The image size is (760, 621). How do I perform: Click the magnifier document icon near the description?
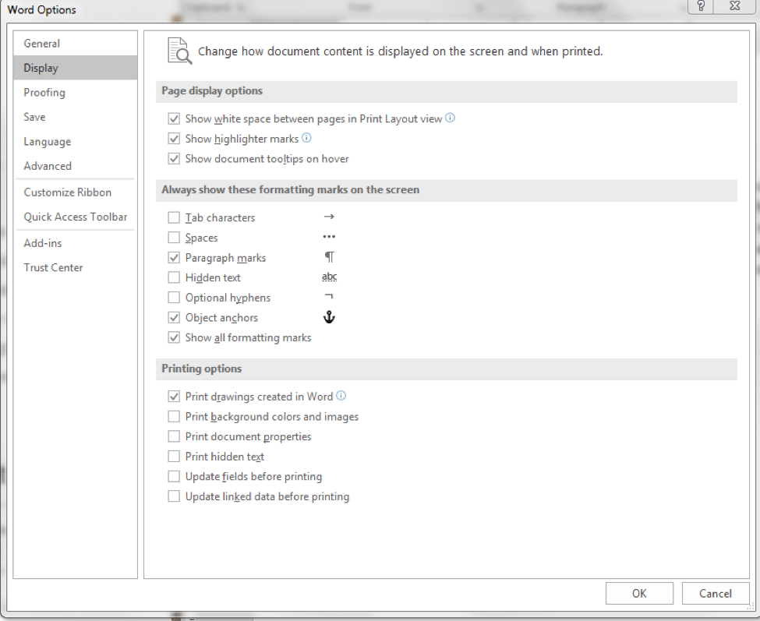(x=178, y=49)
